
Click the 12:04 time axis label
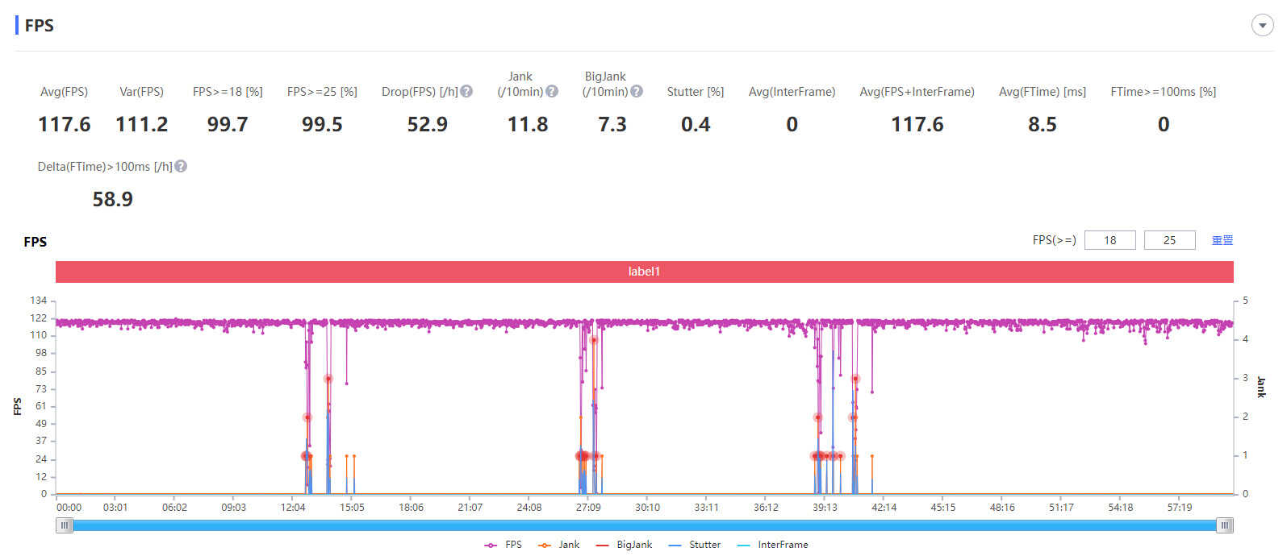tap(293, 508)
